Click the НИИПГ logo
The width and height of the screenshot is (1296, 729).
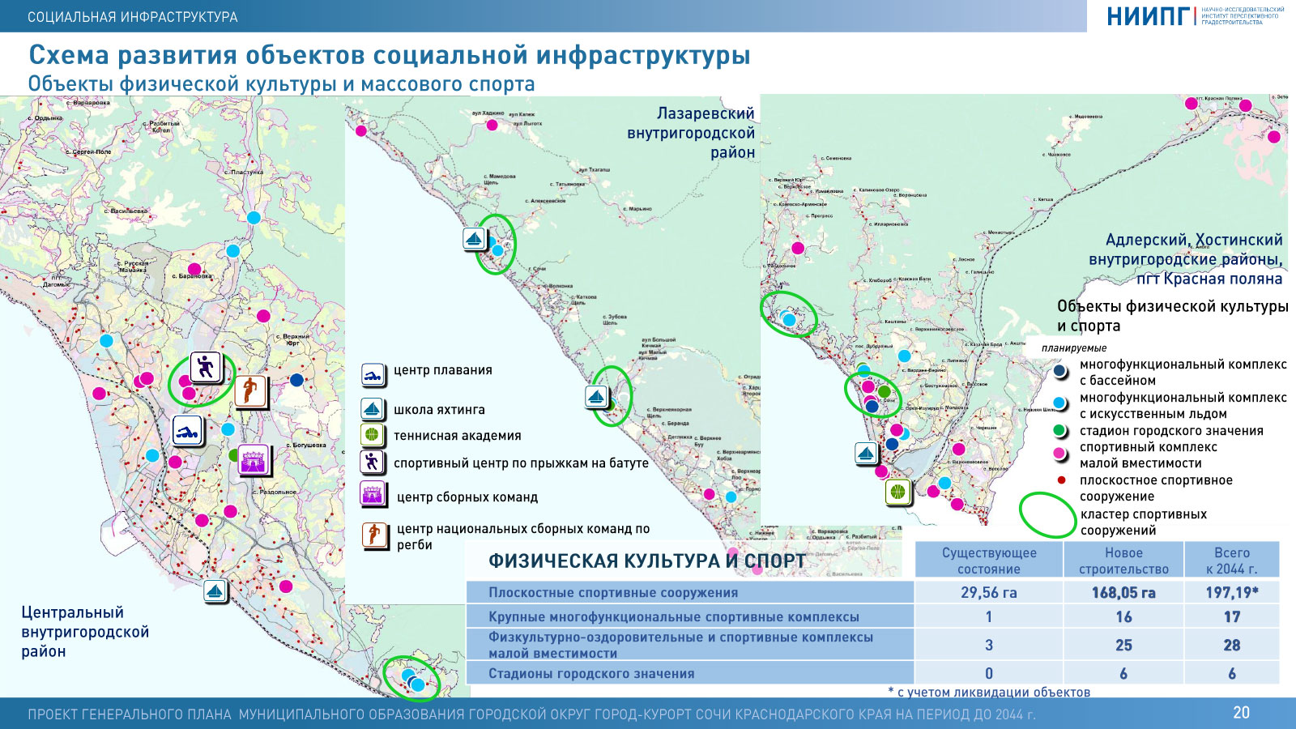click(x=1195, y=16)
